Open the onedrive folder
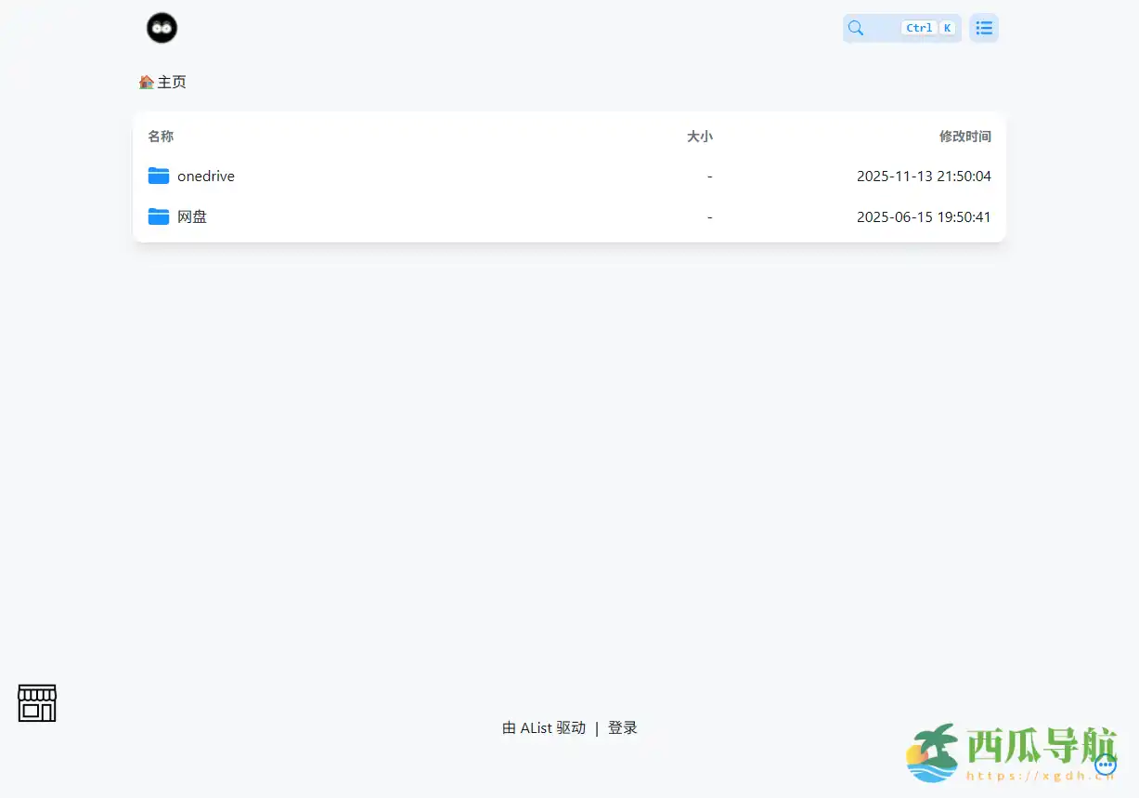The width and height of the screenshot is (1139, 798). (x=205, y=176)
